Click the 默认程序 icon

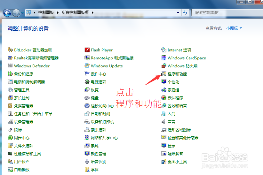[164, 98]
